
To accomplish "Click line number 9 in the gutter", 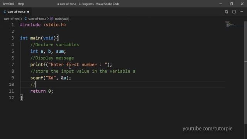I will point(13,78).
